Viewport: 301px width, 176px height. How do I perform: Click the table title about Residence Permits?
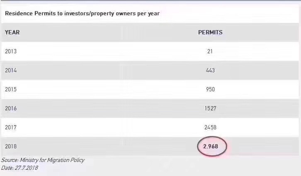82,14
